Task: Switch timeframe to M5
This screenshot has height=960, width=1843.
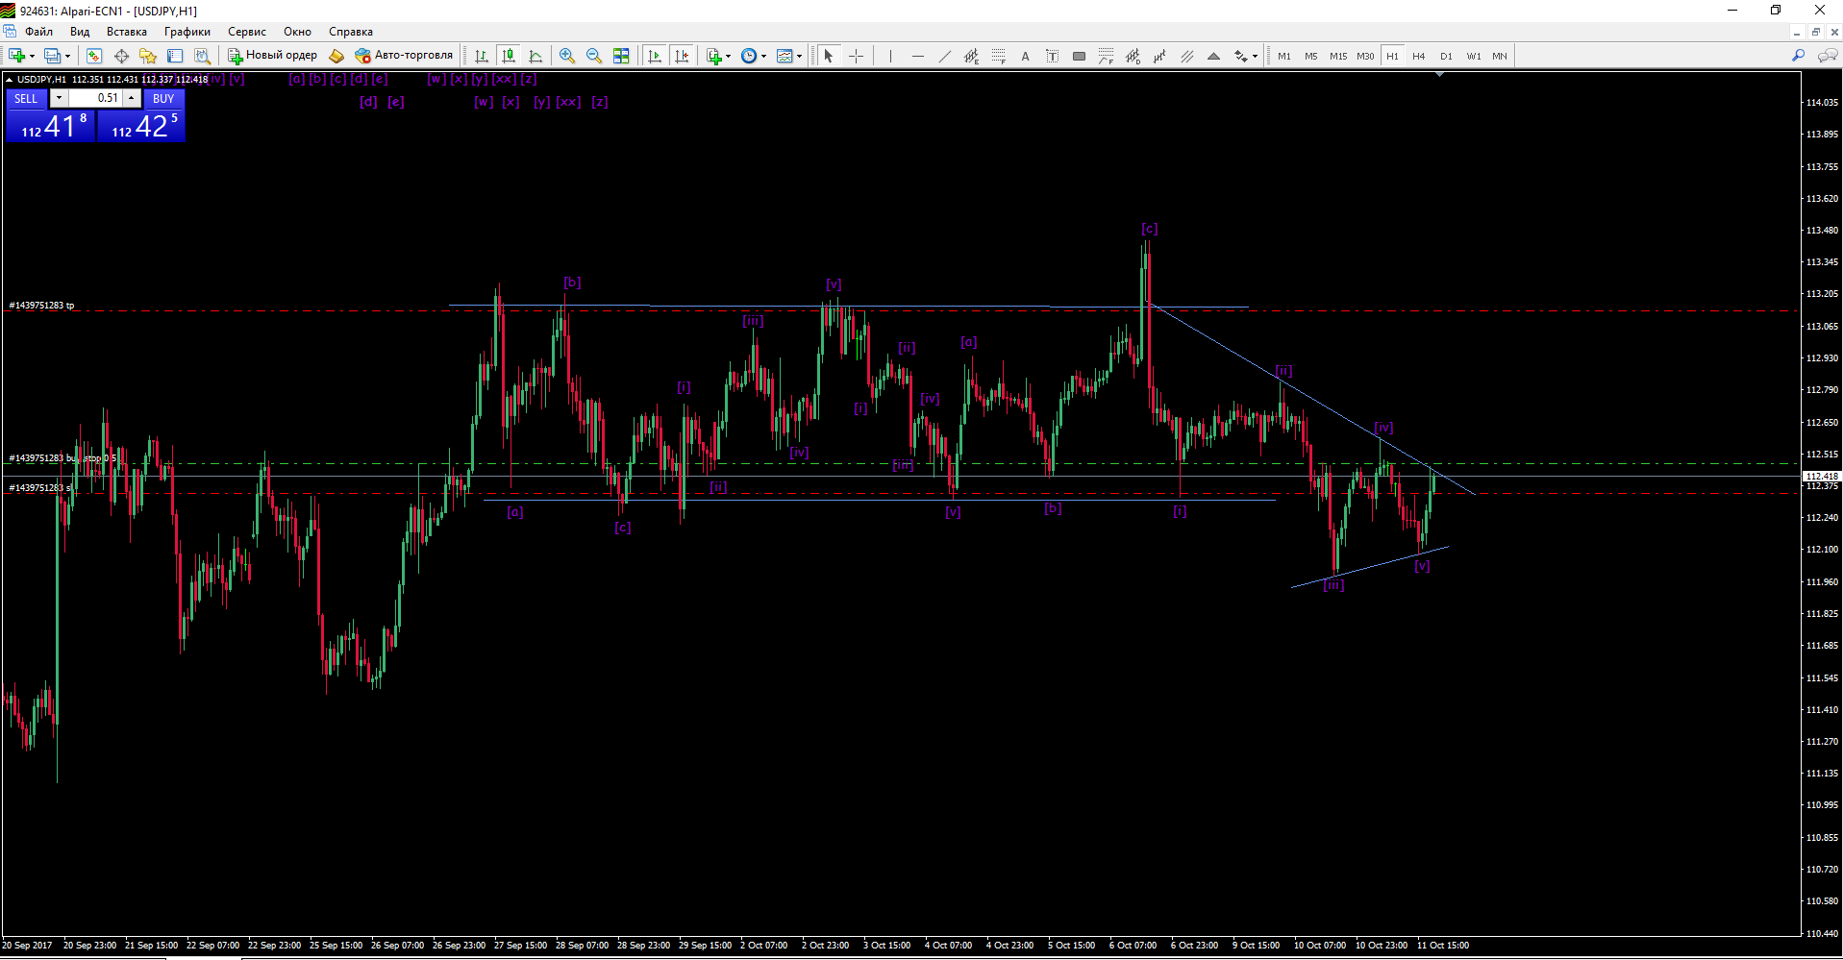Action: (1311, 56)
